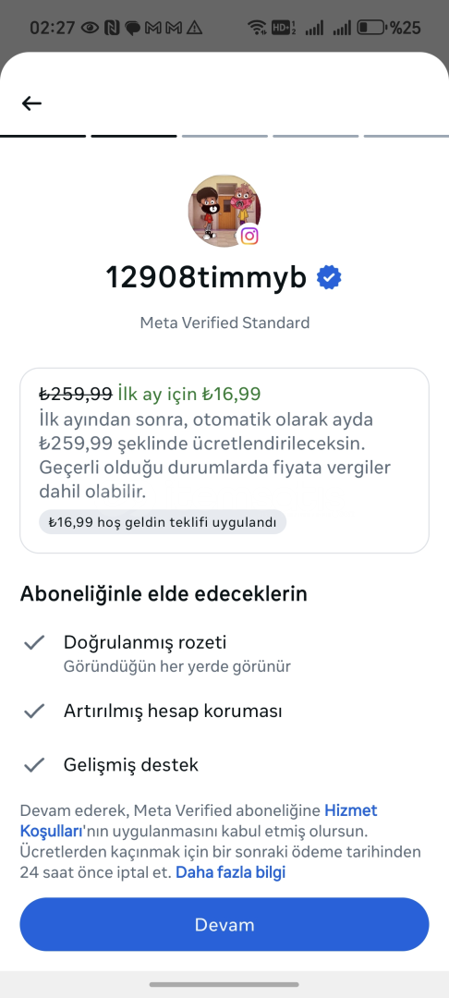Screen dimensions: 449x998
Task: Tap the checkmark beside Doğrulanmış rozeti
Action: click(33, 642)
